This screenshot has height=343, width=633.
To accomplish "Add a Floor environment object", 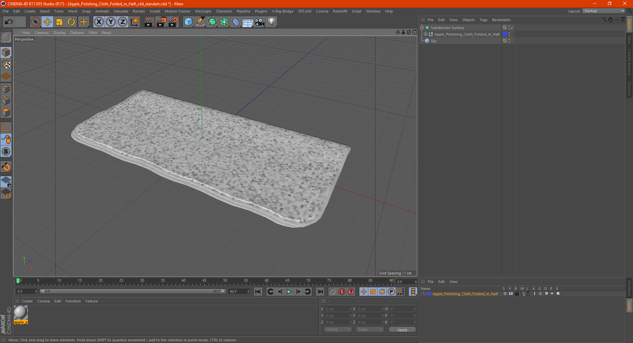I will (248, 22).
